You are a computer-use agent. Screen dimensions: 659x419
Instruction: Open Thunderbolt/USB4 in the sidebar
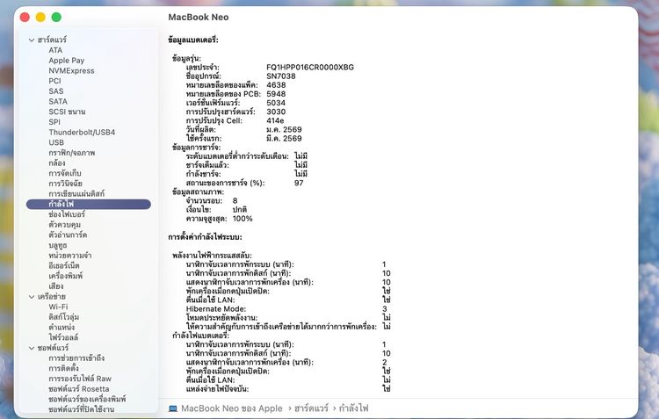pyautogui.click(x=82, y=132)
